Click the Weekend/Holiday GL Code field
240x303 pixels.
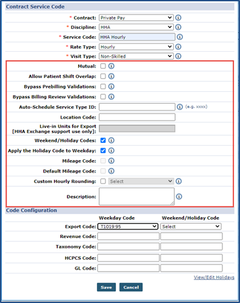(191, 268)
